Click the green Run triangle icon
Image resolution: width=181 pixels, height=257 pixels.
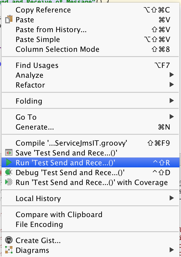coord(9,162)
